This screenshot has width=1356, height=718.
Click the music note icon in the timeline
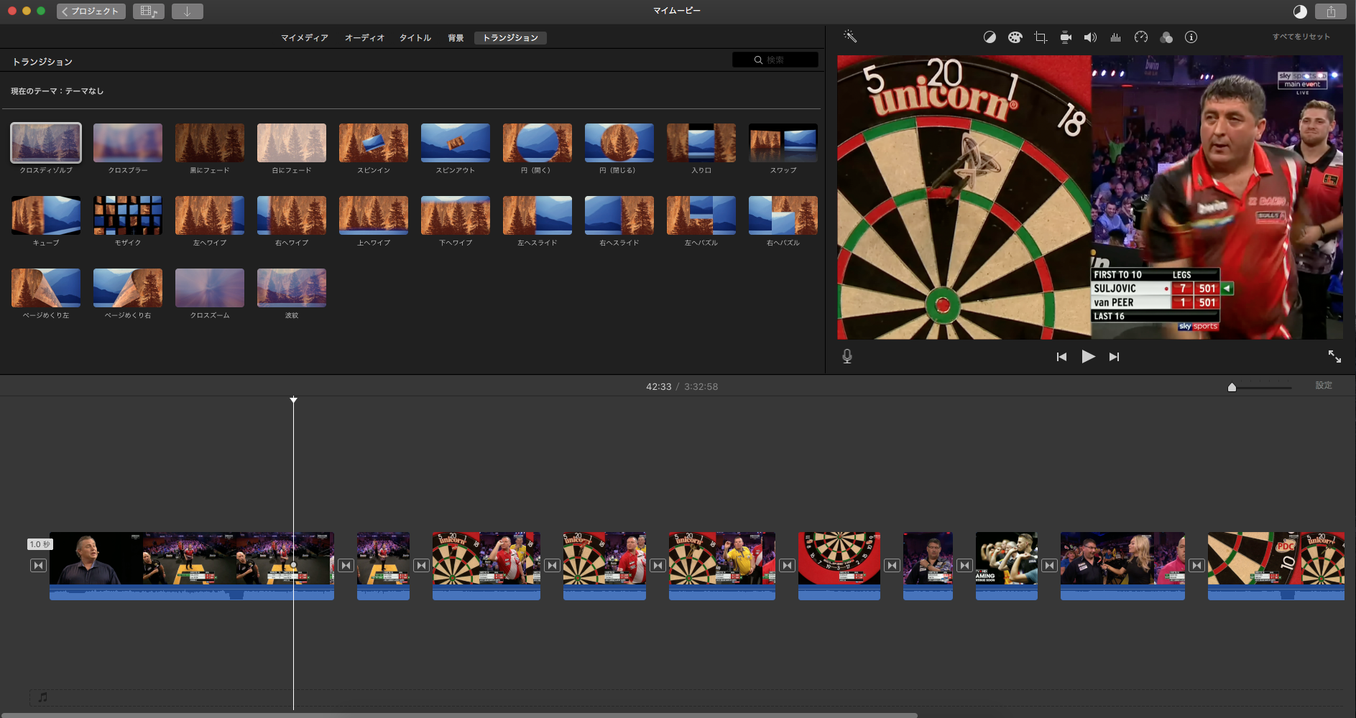coord(43,697)
